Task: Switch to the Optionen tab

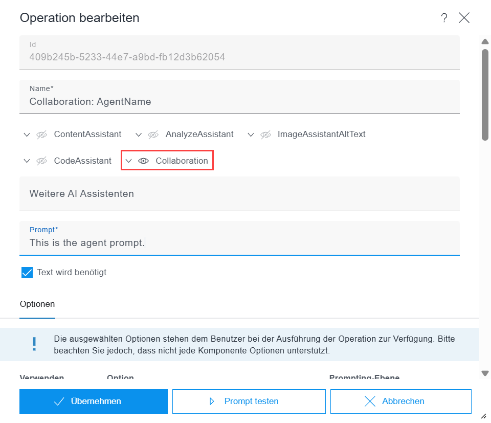Action: [x=37, y=304]
